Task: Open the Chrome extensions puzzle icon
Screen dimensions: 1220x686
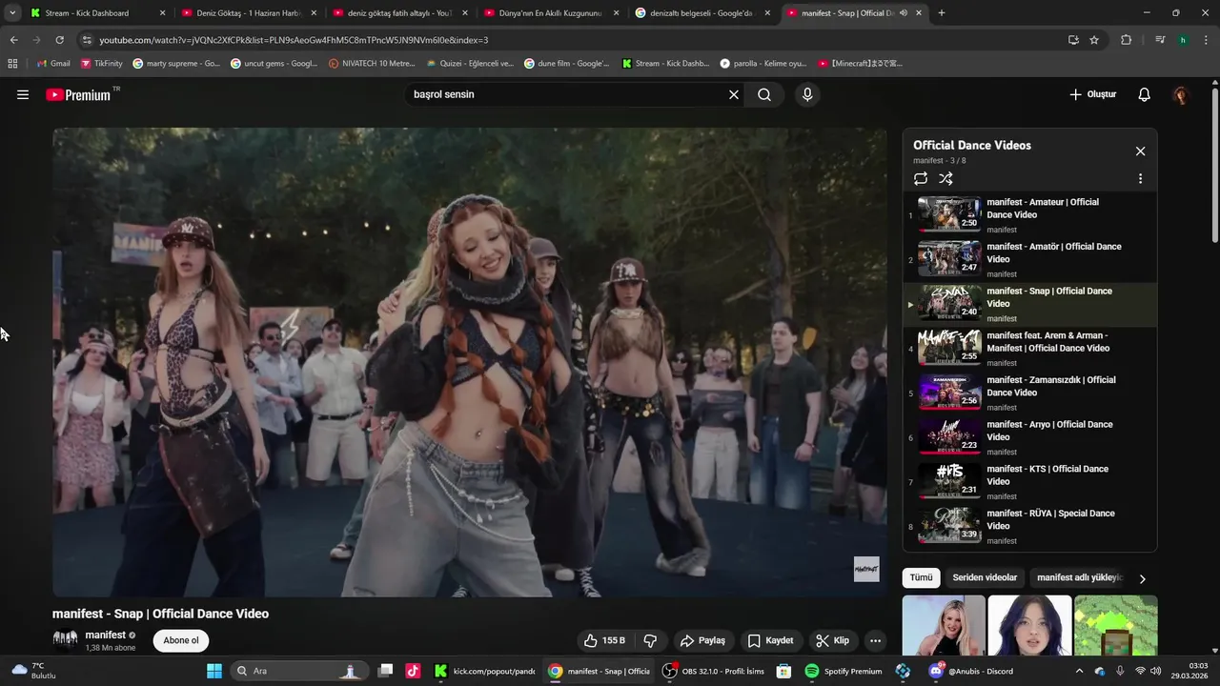Action: [1126, 40]
